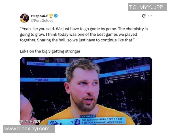
Task: Open the PurpGold profile avatar
Action: [x=24, y=18]
